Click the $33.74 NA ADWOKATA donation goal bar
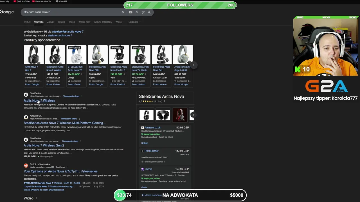360x202 pixels. pos(180,195)
